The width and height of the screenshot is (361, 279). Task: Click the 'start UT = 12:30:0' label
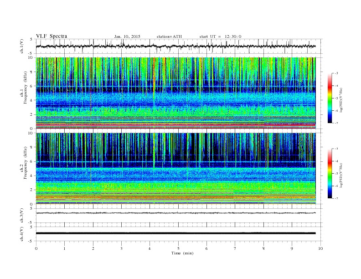point(220,36)
